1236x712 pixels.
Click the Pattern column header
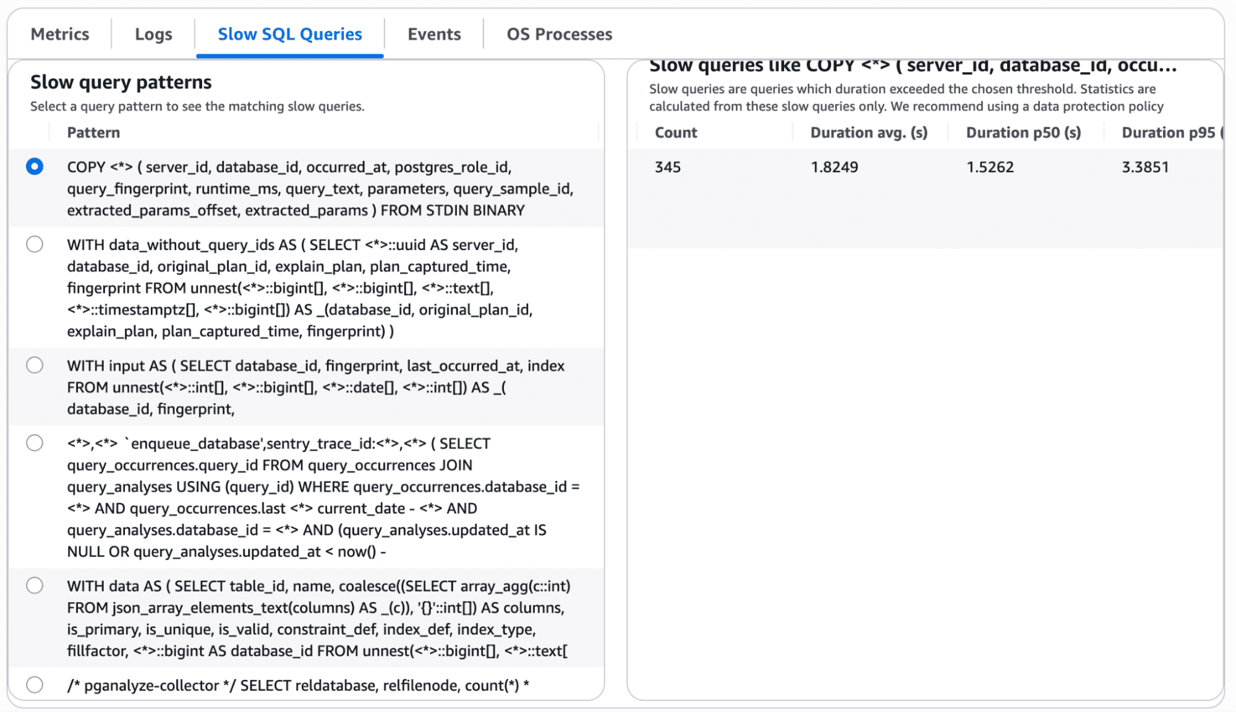[93, 133]
